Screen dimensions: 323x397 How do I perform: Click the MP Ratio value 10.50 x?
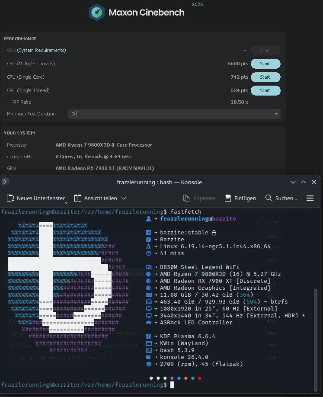[239, 102]
